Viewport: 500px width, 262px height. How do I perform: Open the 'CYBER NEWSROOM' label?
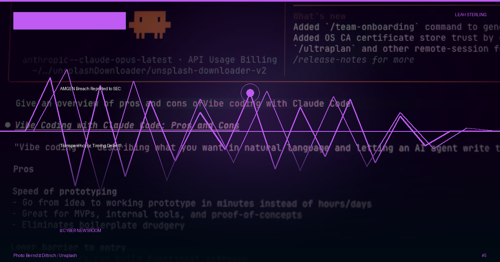click(x=80, y=230)
